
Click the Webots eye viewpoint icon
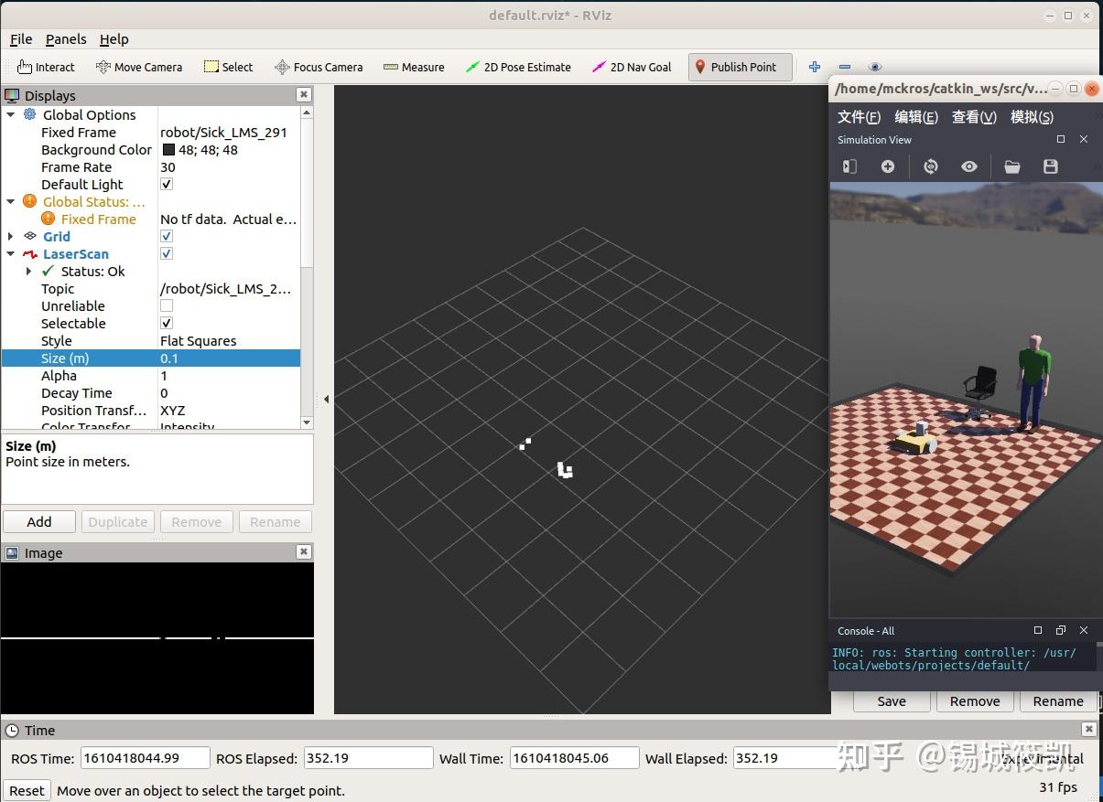968,166
